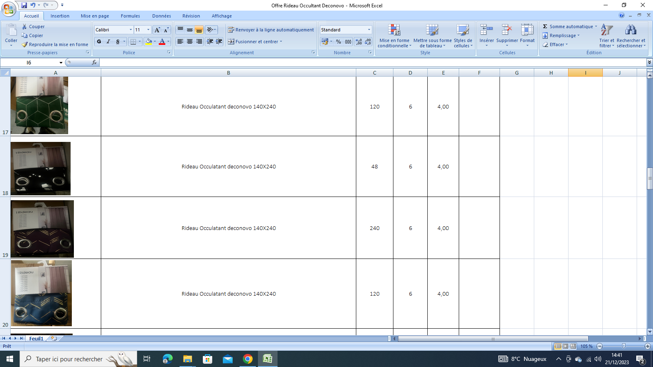Open Trier et filtrer tool

click(606, 36)
